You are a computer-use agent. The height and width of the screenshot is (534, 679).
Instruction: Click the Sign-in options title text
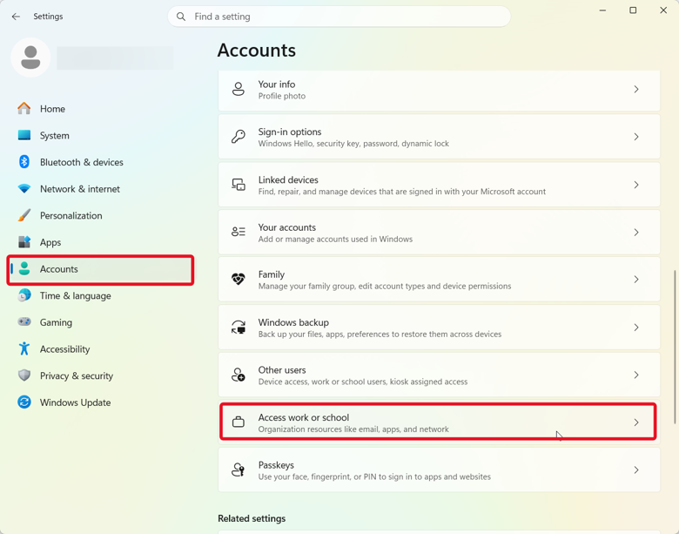(290, 132)
